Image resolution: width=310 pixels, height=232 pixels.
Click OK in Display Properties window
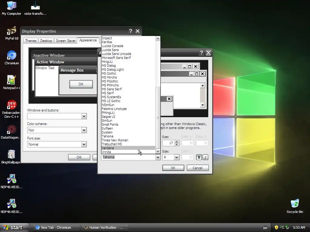point(79,157)
